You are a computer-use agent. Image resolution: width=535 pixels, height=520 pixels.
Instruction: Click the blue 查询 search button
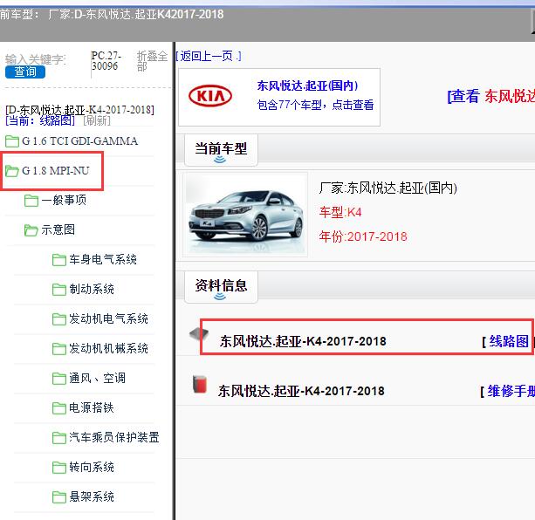coord(25,72)
